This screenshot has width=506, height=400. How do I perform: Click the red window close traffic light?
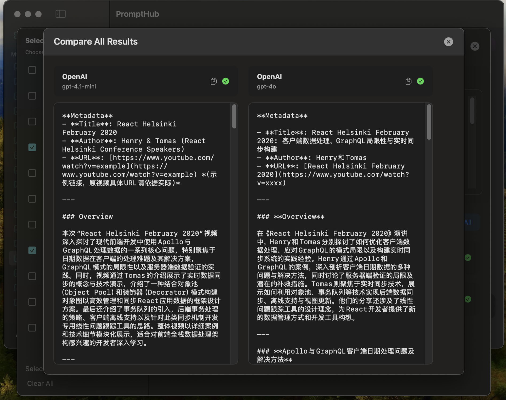coord(17,14)
